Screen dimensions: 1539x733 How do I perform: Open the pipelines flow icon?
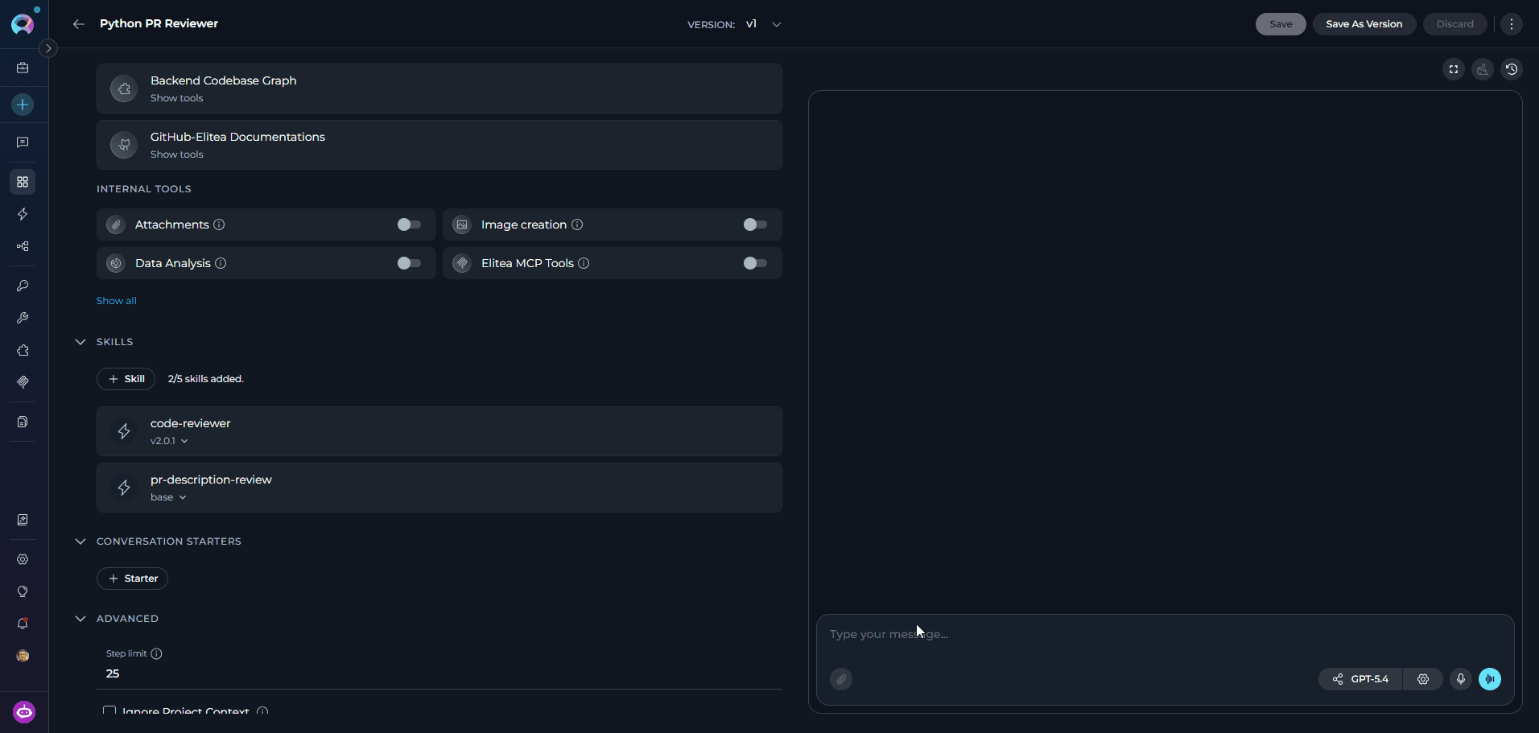(x=23, y=246)
